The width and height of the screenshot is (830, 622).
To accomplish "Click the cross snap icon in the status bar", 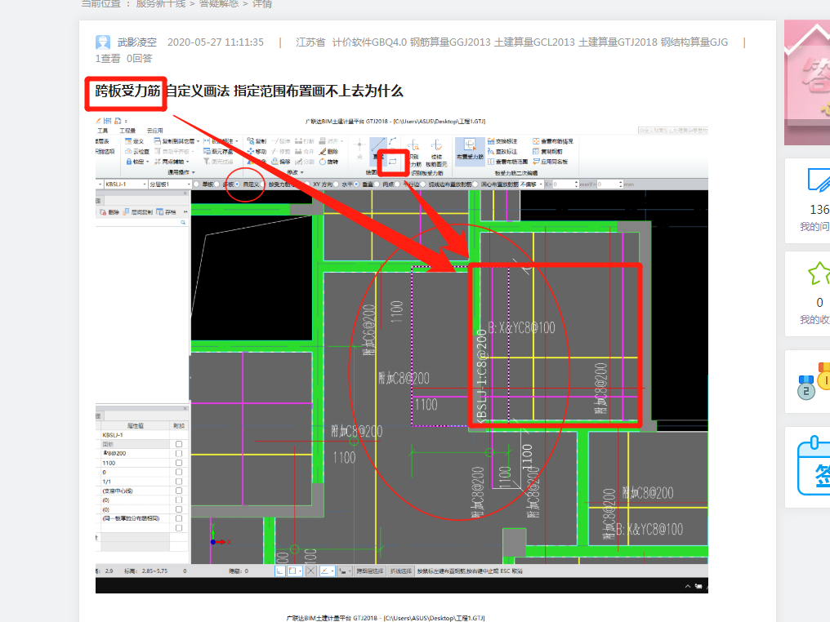I will 310,571.
